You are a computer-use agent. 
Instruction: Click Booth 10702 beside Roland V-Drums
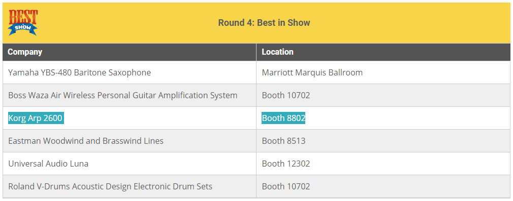click(x=285, y=186)
